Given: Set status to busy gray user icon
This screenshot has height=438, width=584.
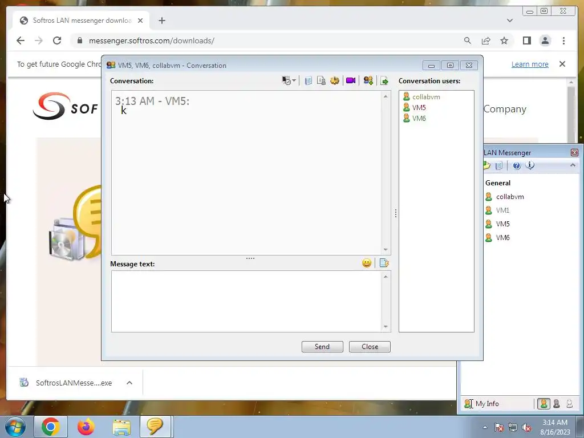Looking at the screenshot, I should pyautogui.click(x=557, y=404).
